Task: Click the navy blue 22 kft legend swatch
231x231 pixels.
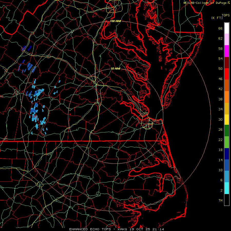Action: [x=227, y=154]
